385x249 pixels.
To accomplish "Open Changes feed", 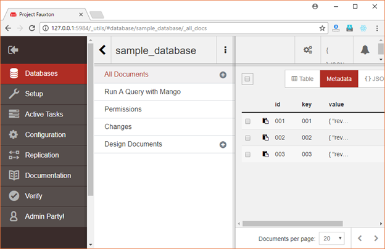I will [118, 126].
